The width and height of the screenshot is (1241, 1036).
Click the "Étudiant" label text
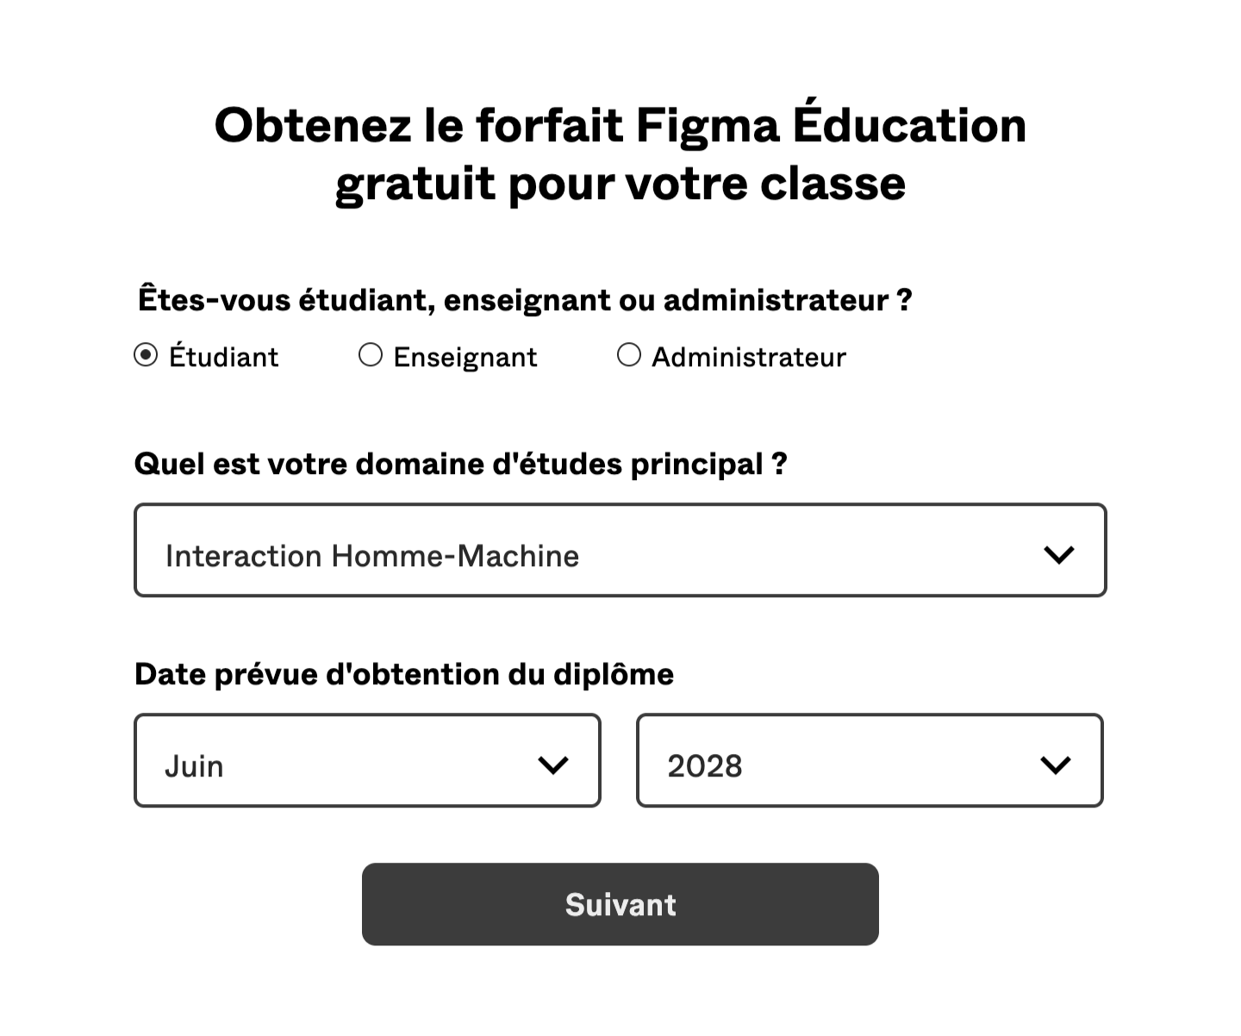pyautogui.click(x=224, y=357)
